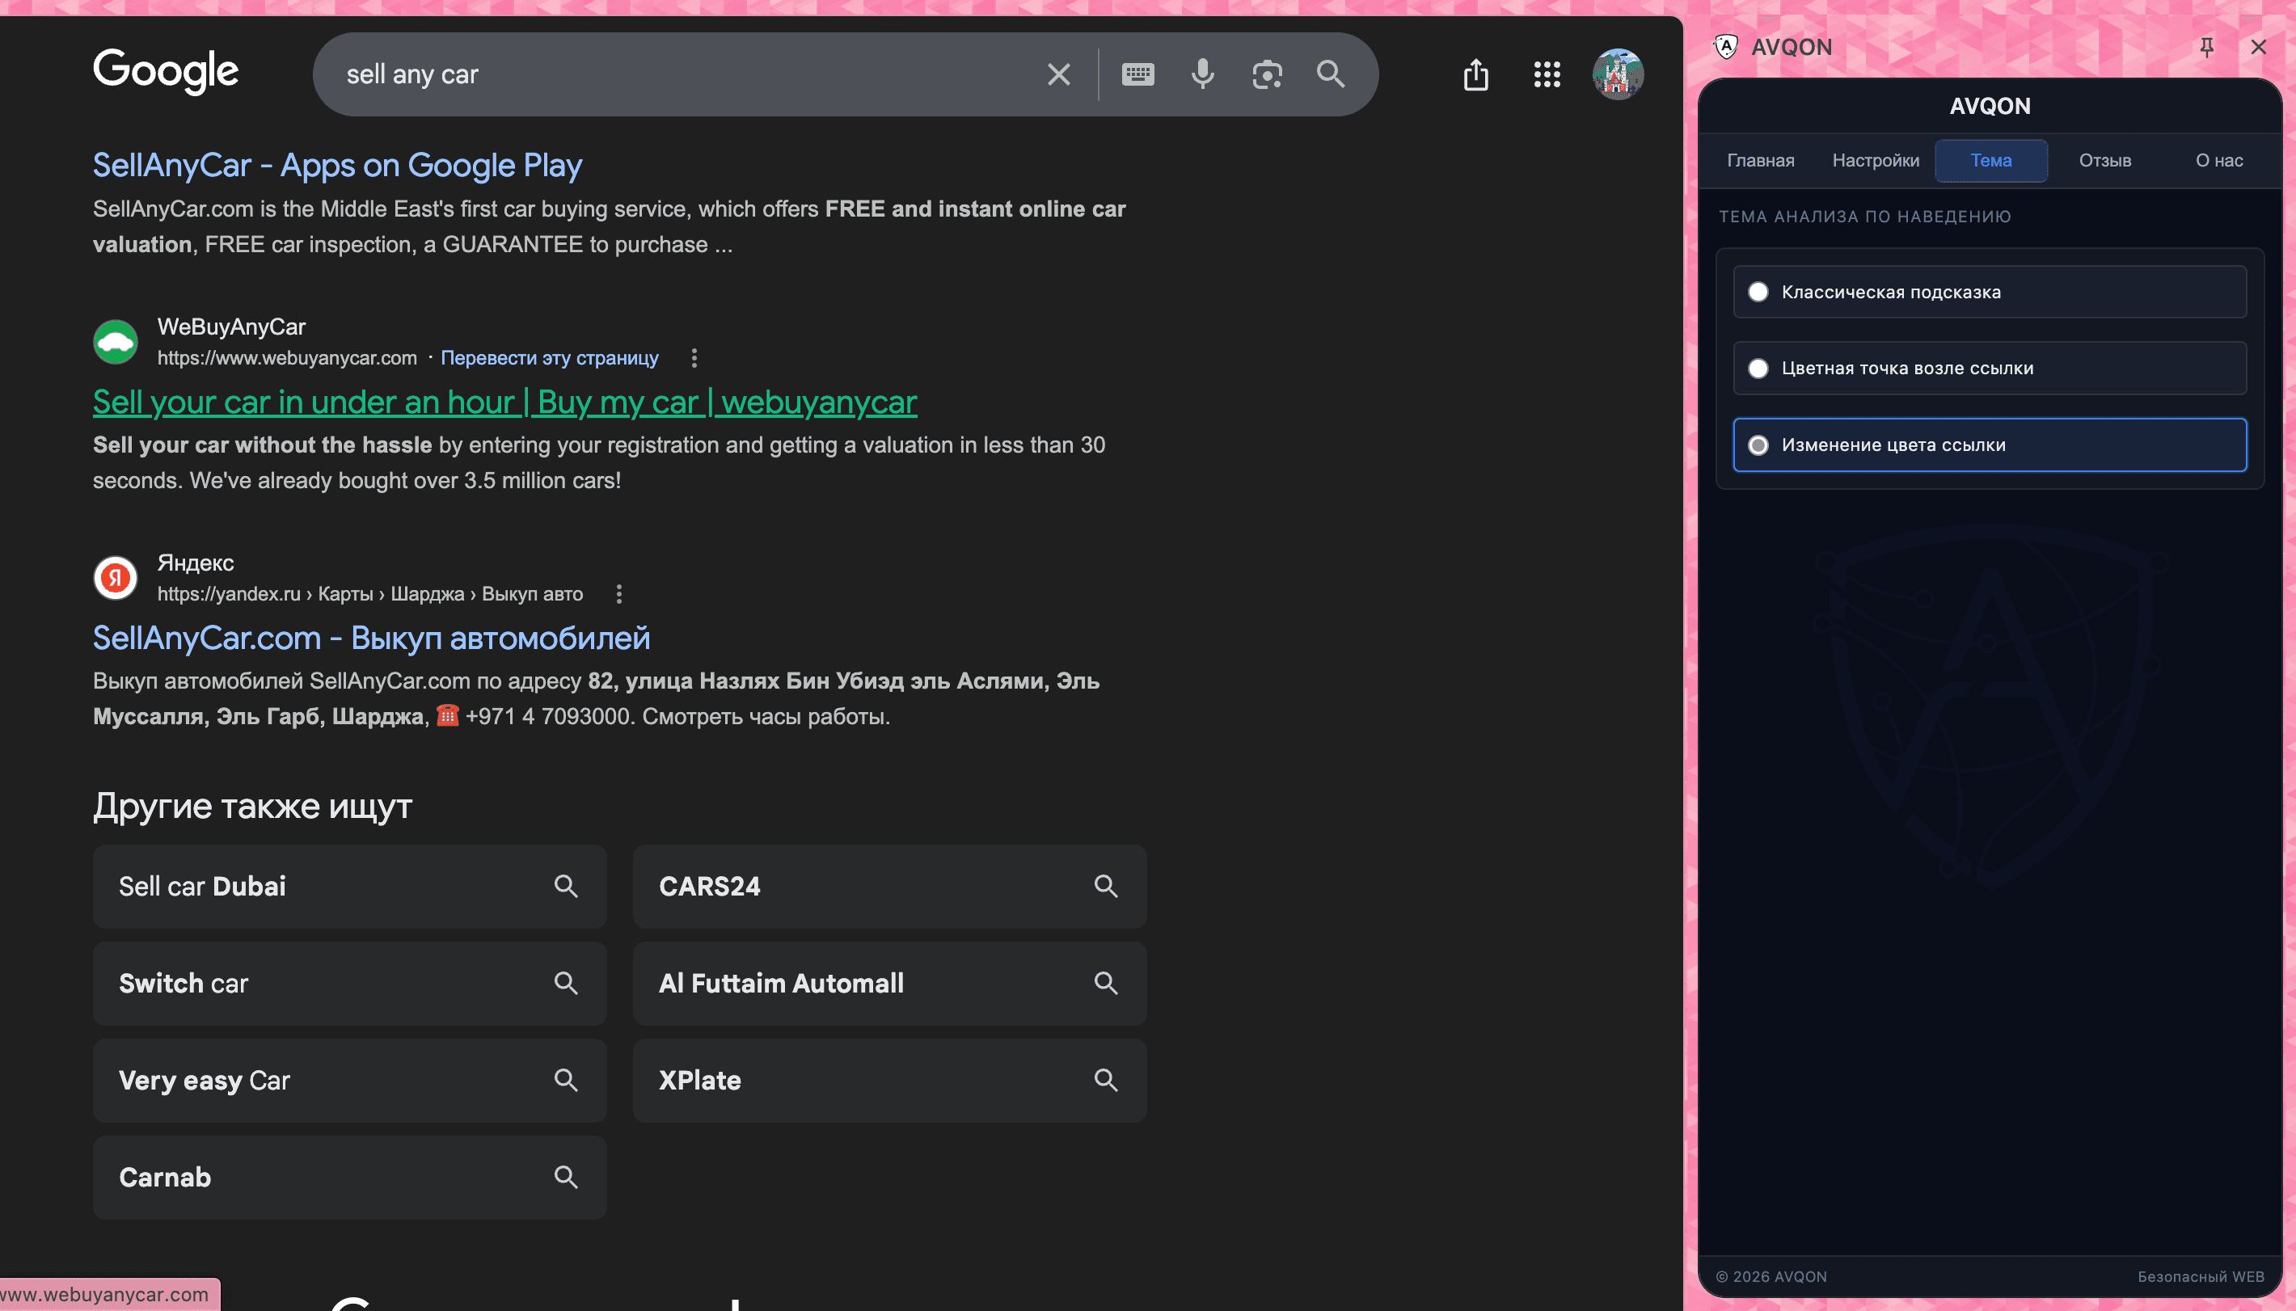Click the Google account profile avatar
The image size is (2296, 1311).
tap(1616, 74)
